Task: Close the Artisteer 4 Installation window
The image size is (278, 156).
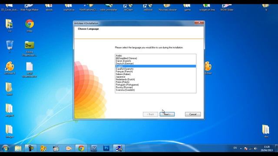Action: [199, 23]
